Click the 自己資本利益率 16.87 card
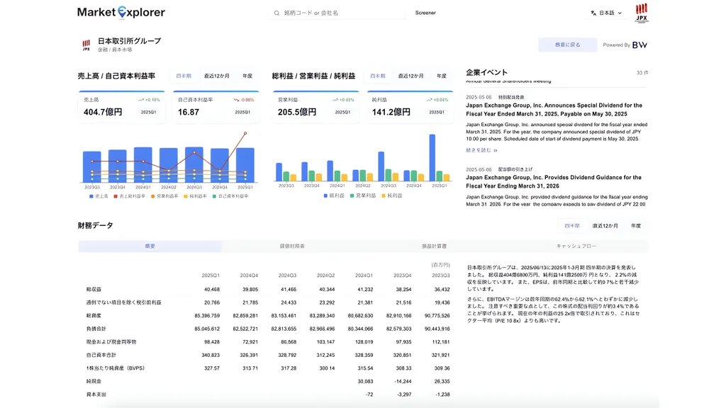Screen dimensions: 726x408 (x=216, y=107)
